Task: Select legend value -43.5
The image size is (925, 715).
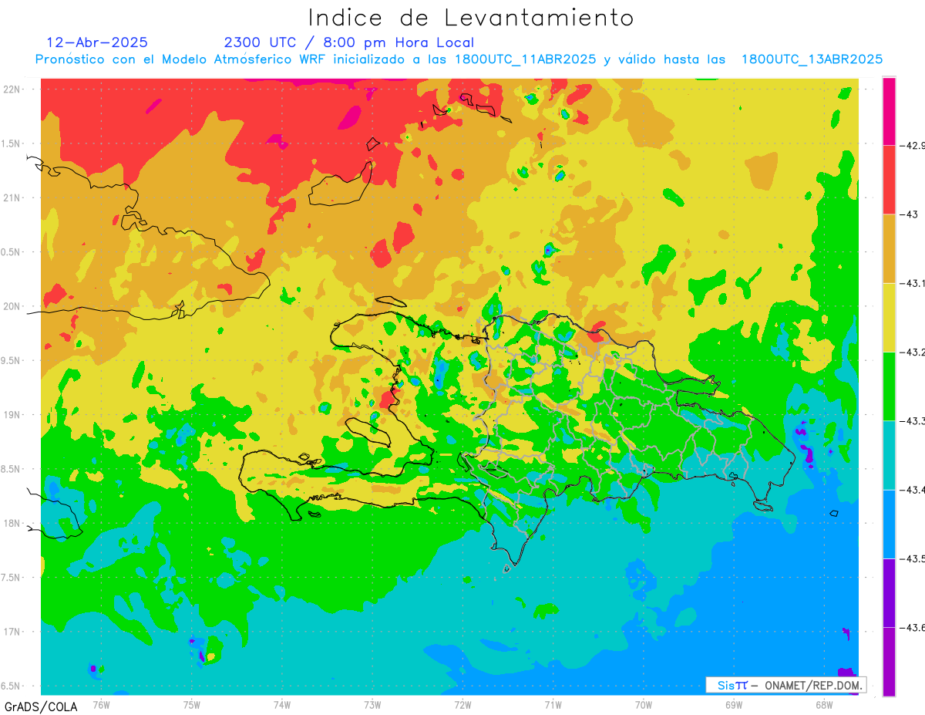Action: click(x=912, y=558)
